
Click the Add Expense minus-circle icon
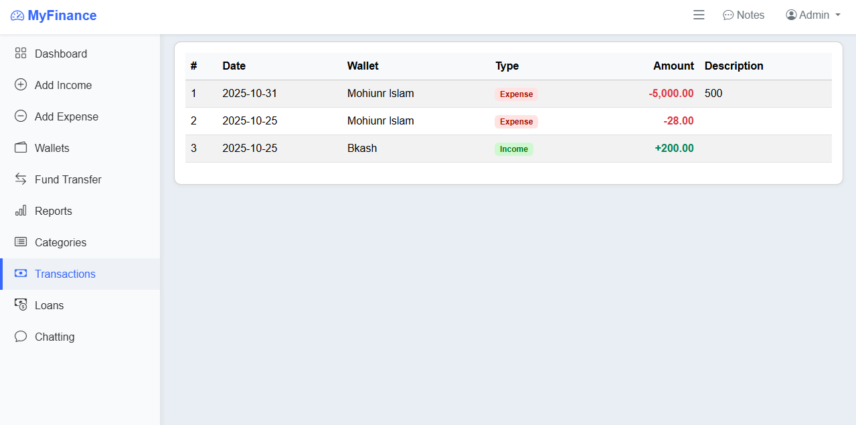(21, 116)
